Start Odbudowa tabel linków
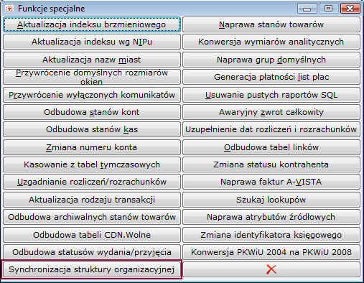This screenshot has width=364, height=283. (x=271, y=147)
